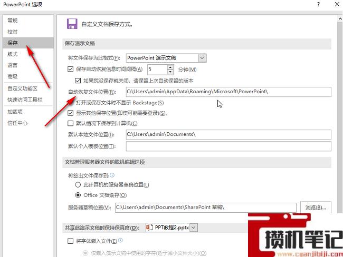This screenshot has width=343, height=257.
Task: Increase AutoRecover interval with up arrow
Action: point(170,67)
